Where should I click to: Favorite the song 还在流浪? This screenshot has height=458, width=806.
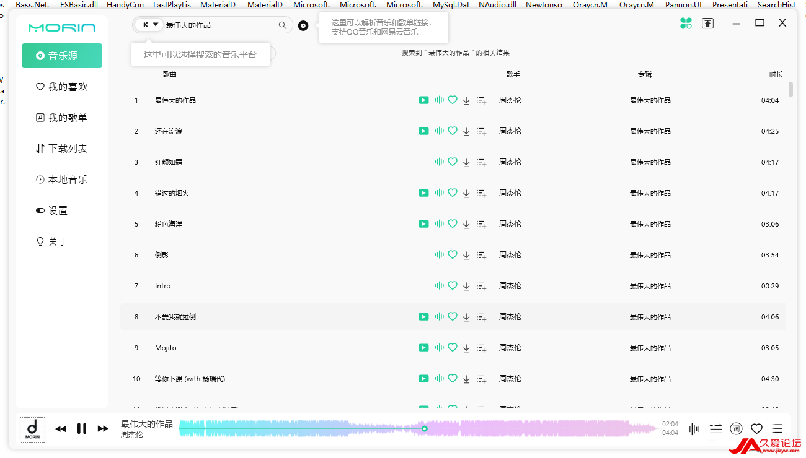click(x=453, y=131)
